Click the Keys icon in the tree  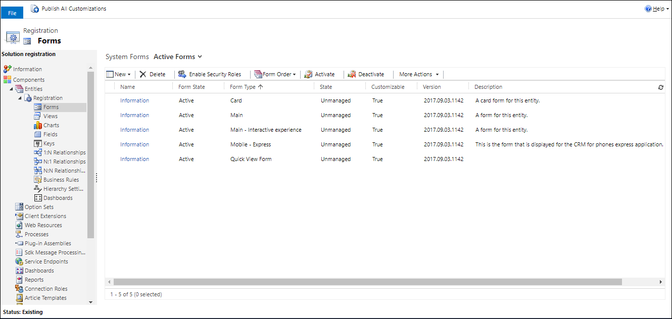[38, 143]
